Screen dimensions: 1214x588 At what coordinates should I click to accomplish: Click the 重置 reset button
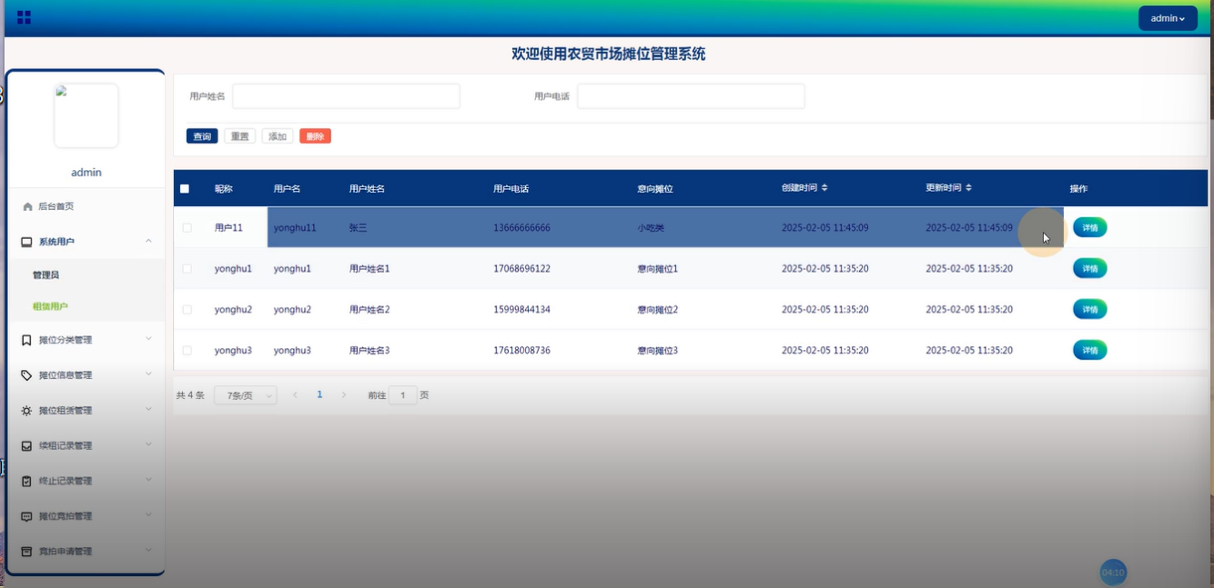pyautogui.click(x=240, y=136)
